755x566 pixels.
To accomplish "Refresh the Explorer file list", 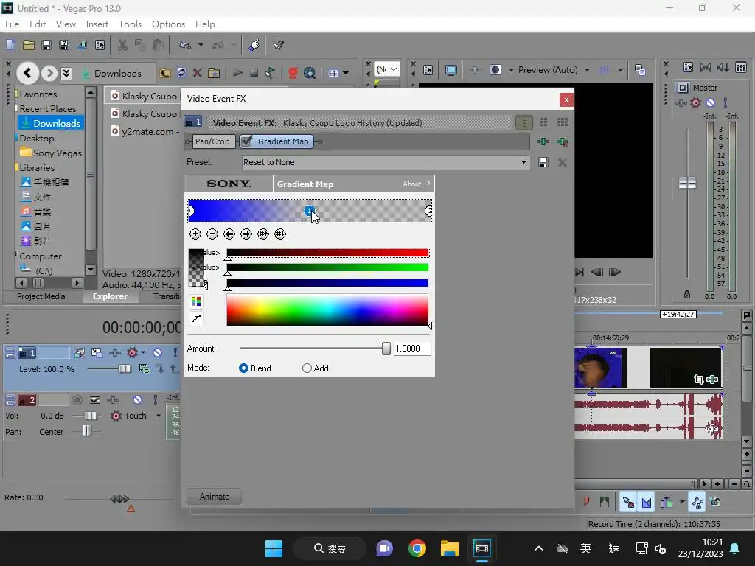I will pyautogui.click(x=181, y=73).
